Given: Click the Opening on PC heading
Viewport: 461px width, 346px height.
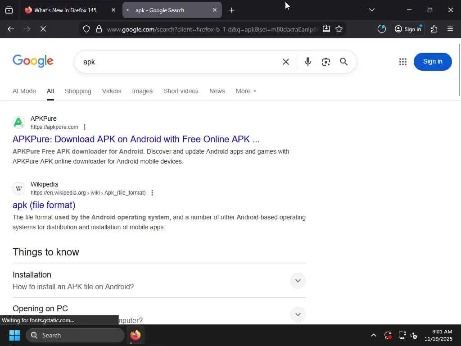Looking at the screenshot, I should (x=40, y=309).
